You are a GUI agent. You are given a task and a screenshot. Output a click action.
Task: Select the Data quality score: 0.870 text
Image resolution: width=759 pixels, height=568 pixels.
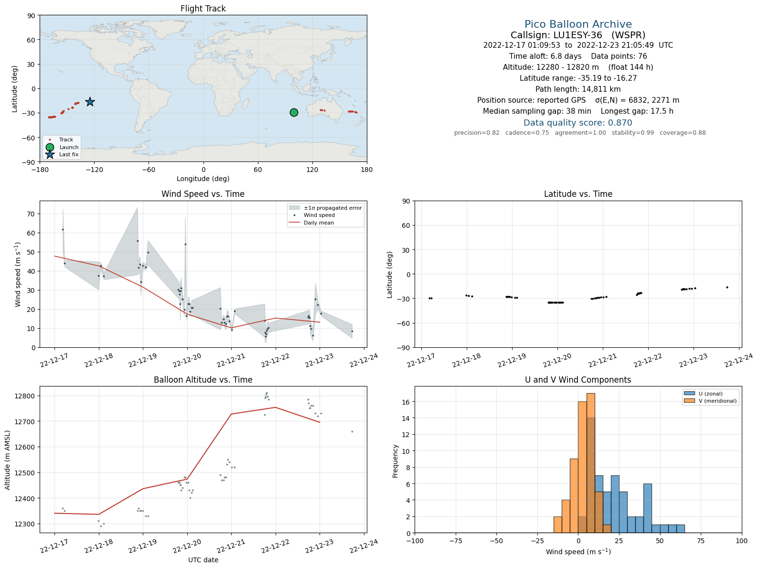pyautogui.click(x=578, y=123)
